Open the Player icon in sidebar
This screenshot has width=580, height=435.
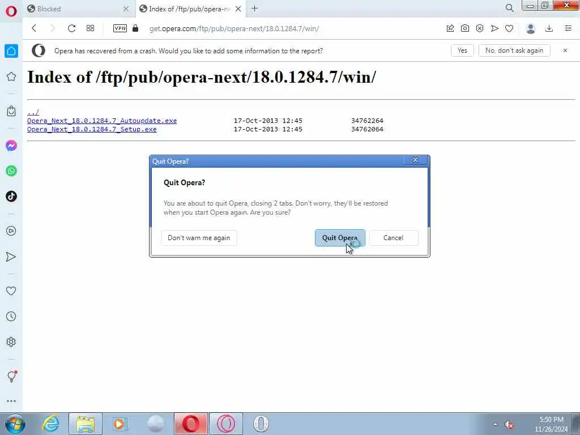11,231
